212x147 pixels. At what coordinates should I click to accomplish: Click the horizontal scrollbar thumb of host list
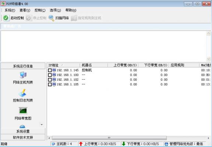point(109,138)
